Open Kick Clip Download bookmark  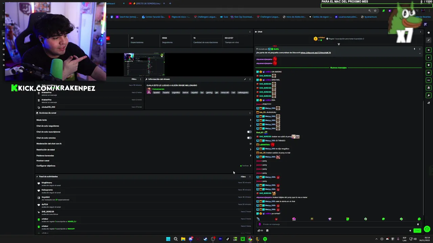click(x=242, y=17)
